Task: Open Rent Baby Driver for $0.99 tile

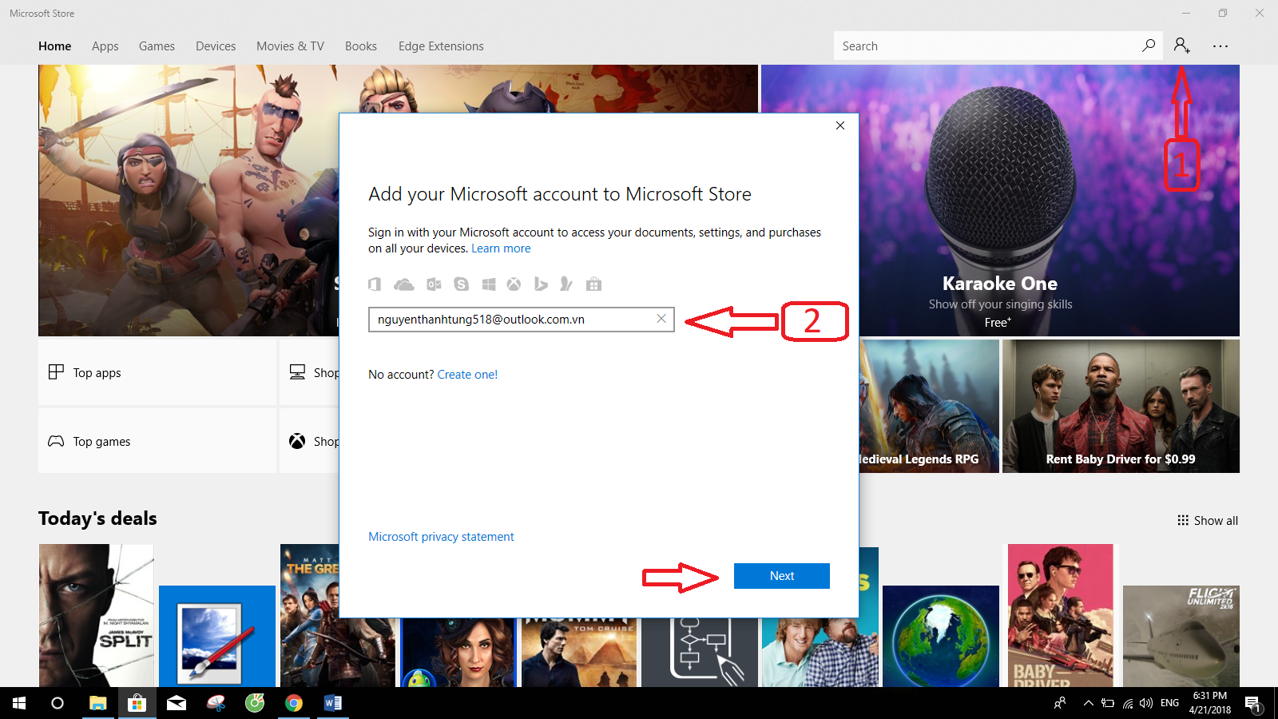Action: (x=1121, y=406)
